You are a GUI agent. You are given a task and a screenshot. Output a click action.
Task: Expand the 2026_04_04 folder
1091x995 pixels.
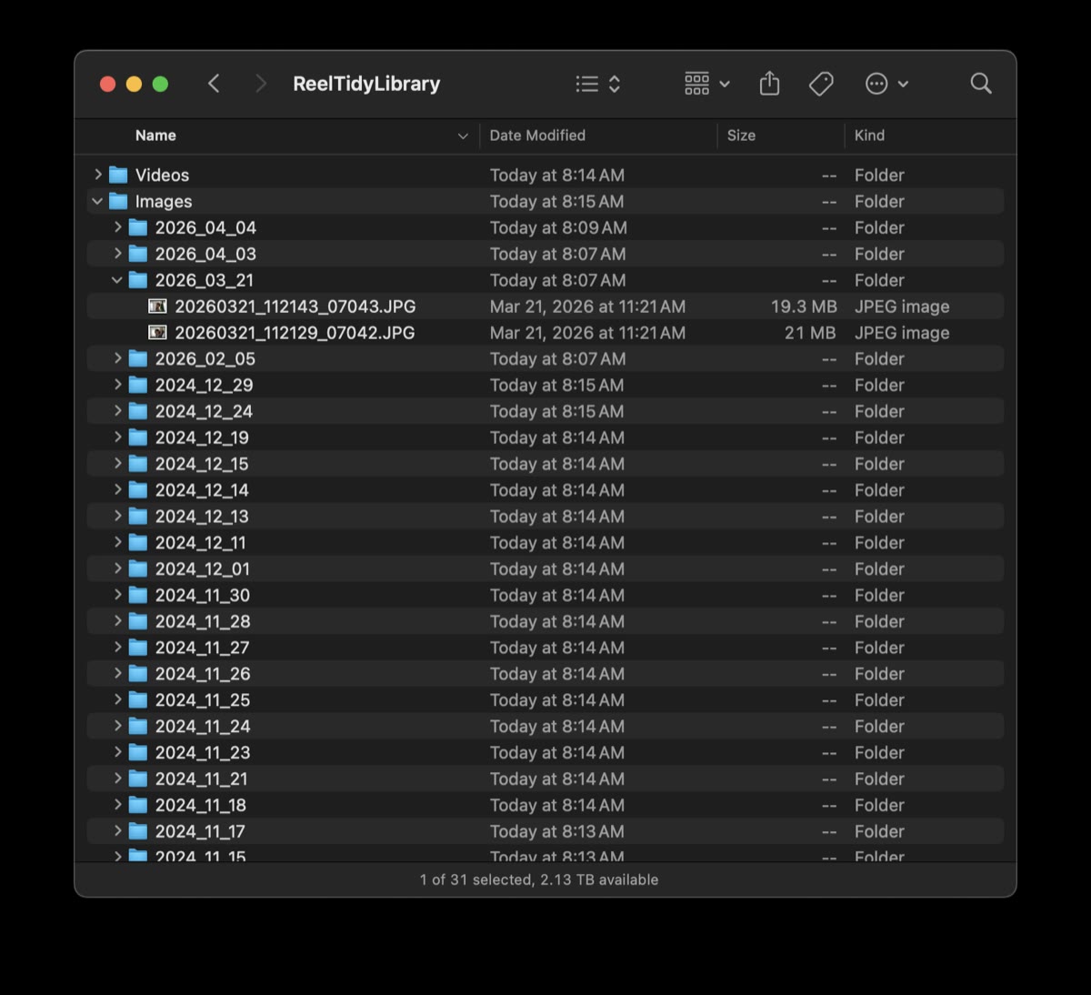coord(117,227)
